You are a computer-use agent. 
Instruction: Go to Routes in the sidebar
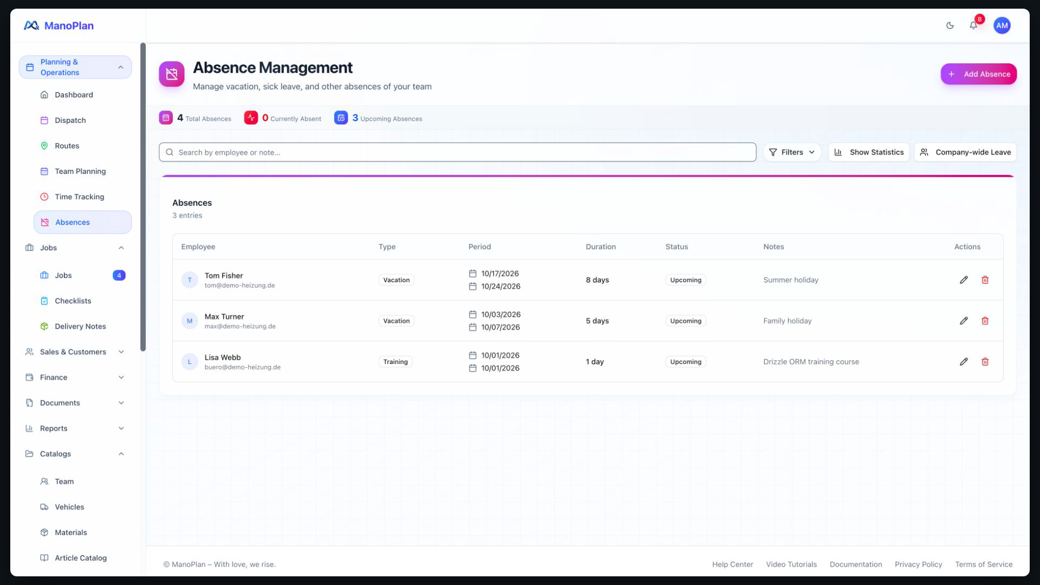82,146
